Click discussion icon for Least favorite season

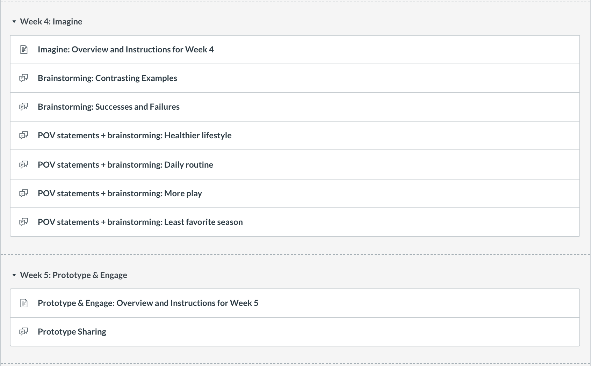point(23,222)
